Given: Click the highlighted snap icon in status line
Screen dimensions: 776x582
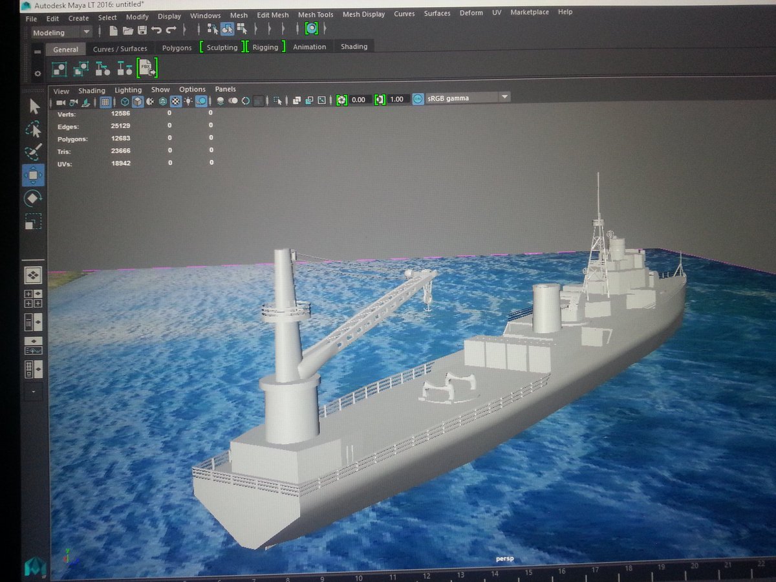Looking at the screenshot, I should [312, 28].
